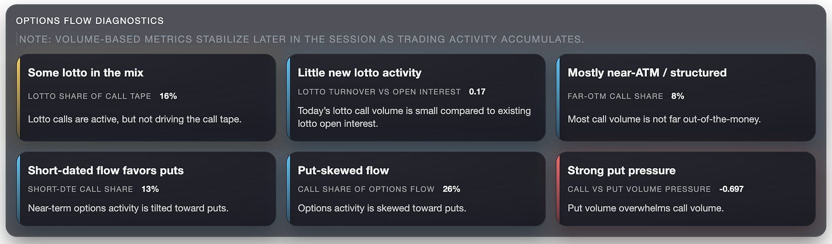The height and width of the screenshot is (244, 832).
Task: Select the 'Little new lotto activity' card
Action: coord(416,97)
